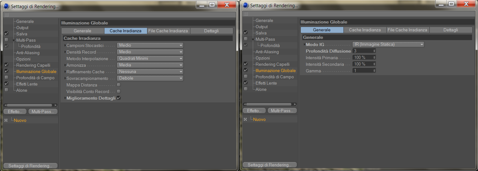Image resolution: width=478 pixels, height=171 pixels.
Task: Enable Multi-Pass checkbox in left window
Action: click(7, 40)
